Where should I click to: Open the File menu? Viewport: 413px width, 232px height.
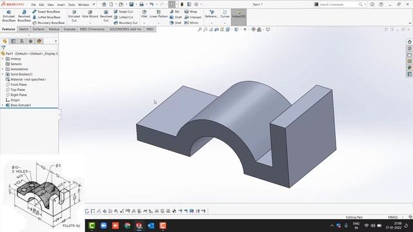tap(34, 5)
